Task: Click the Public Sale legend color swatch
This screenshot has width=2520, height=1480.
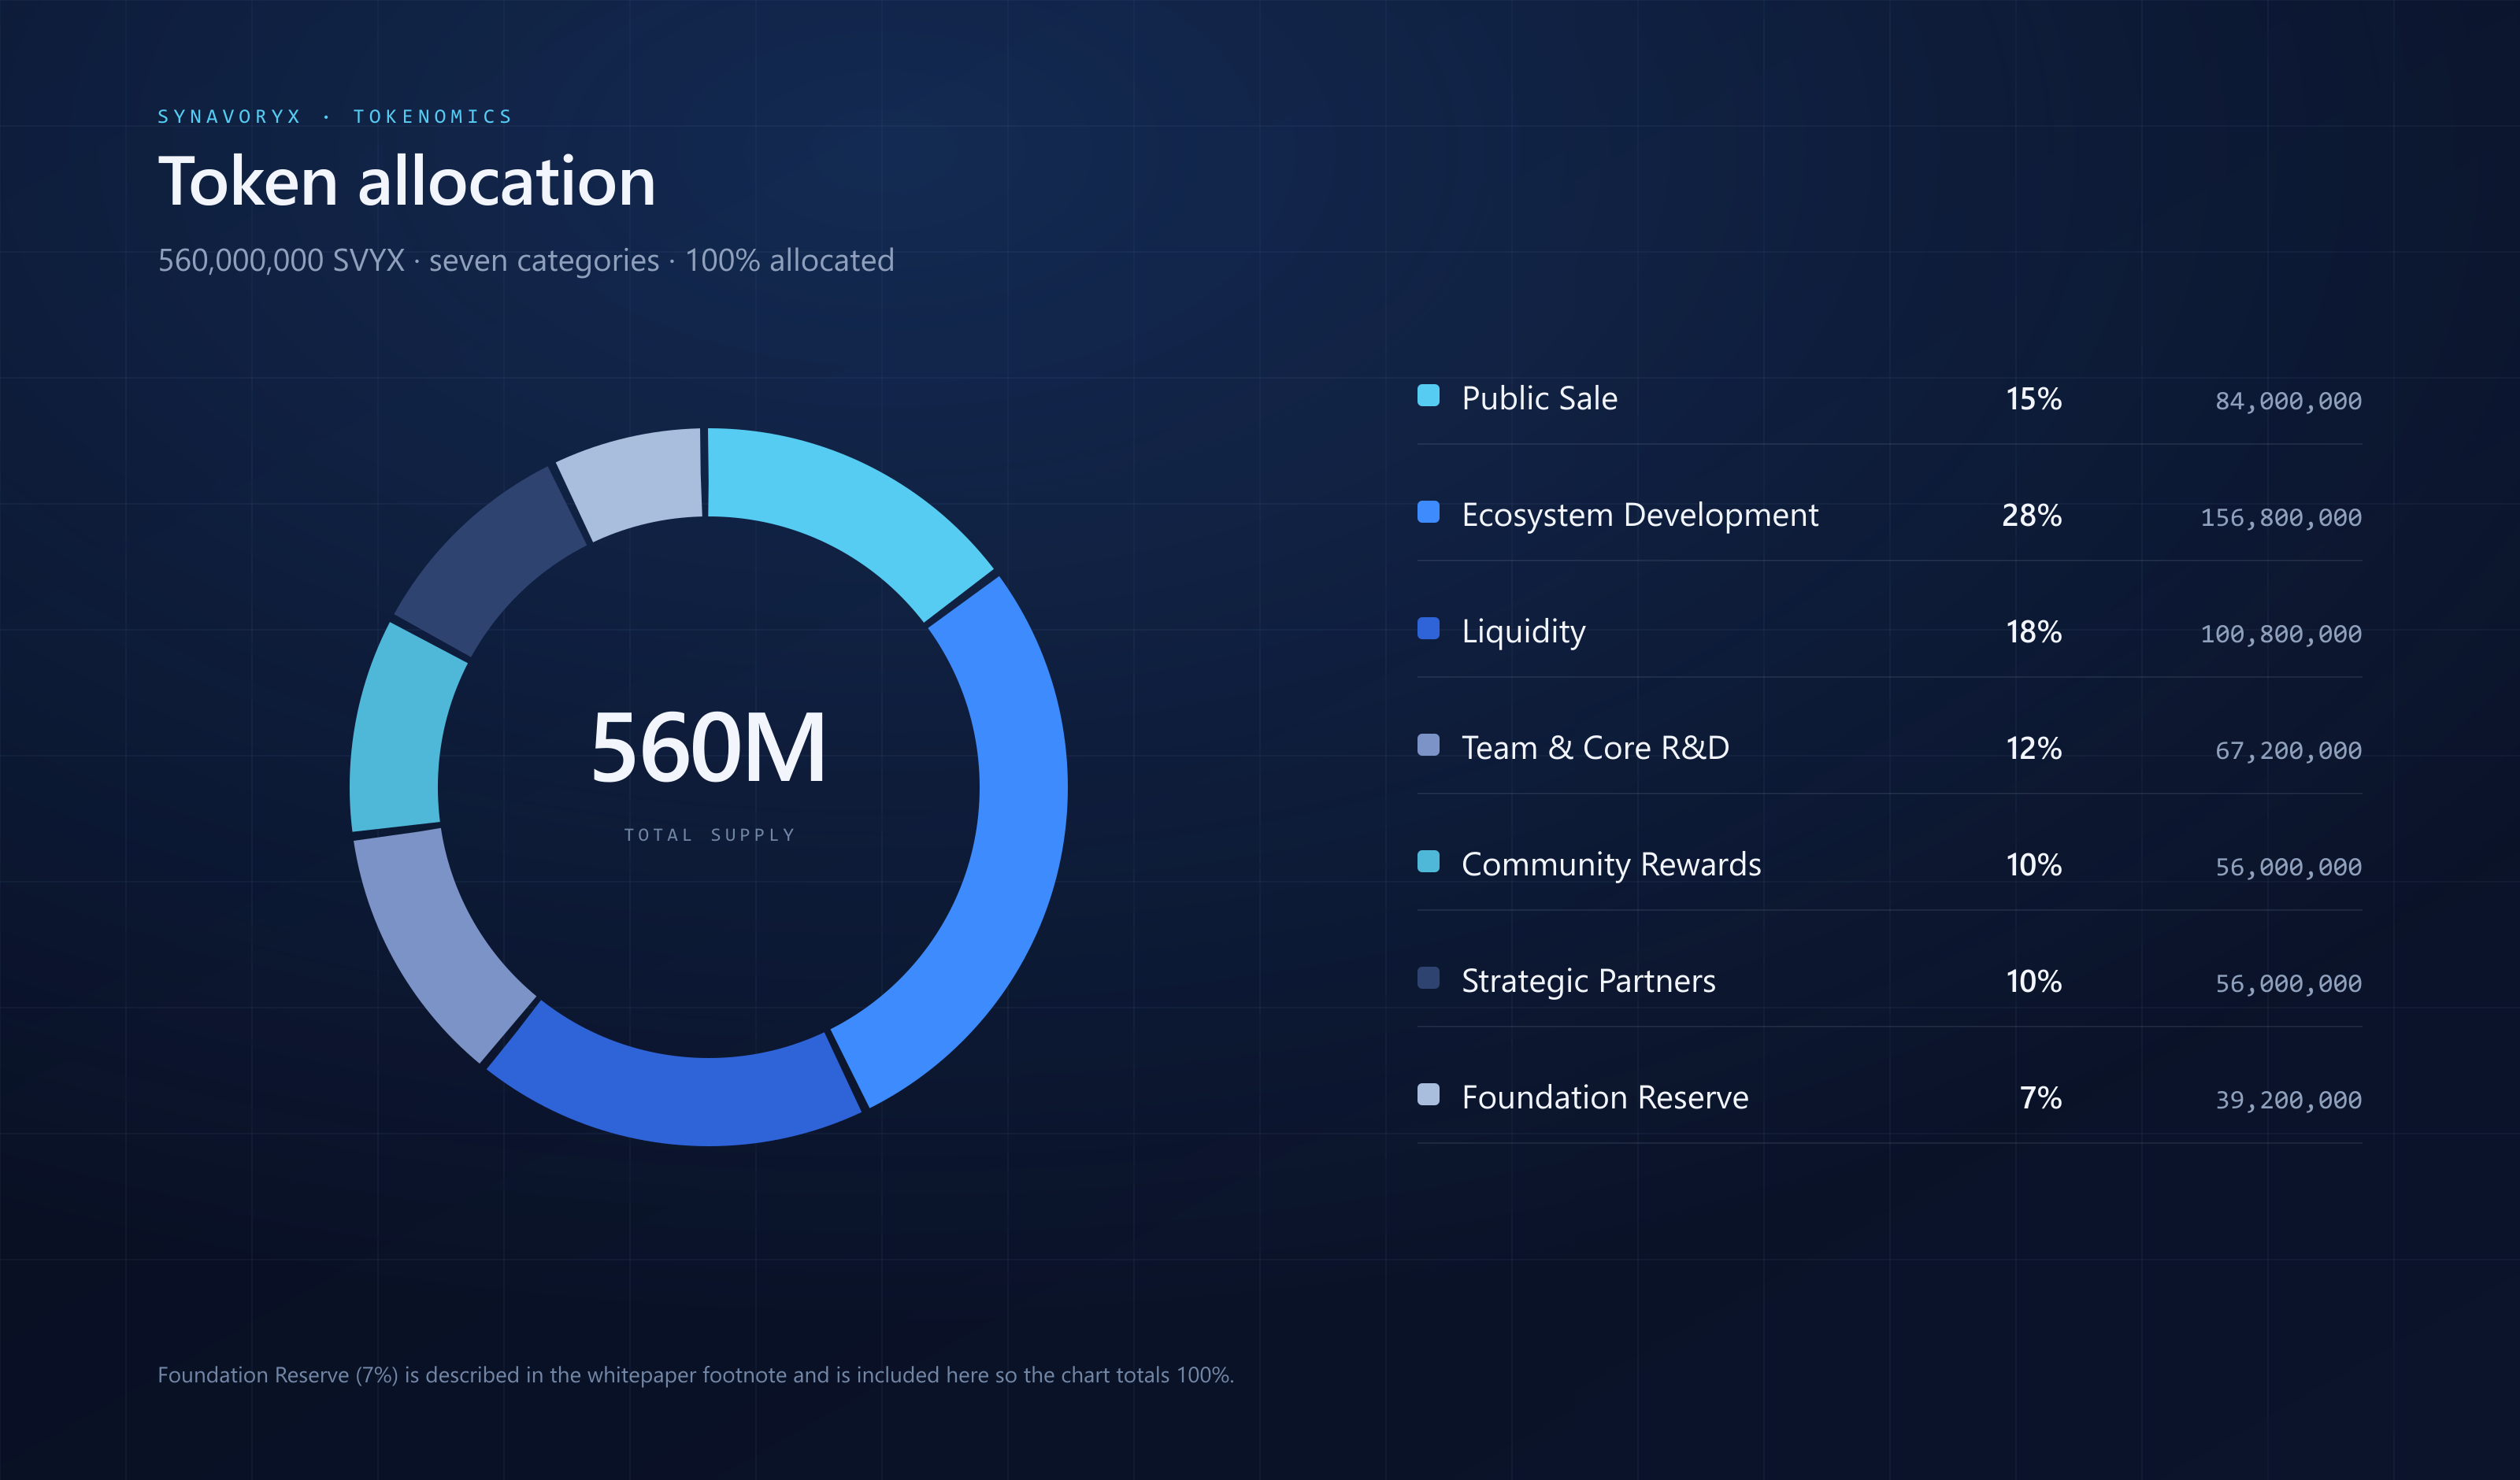Action: pos(1428,395)
